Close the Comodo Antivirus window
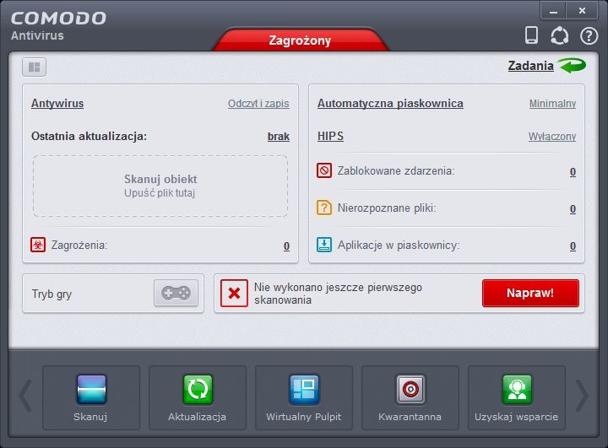The height and width of the screenshot is (448, 608). [582, 11]
